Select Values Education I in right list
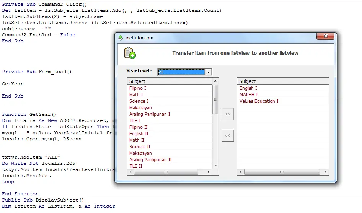The image size is (362, 213). tap(259, 101)
